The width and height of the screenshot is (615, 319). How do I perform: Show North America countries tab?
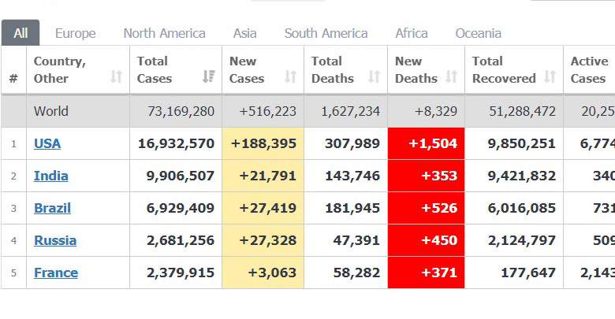click(164, 33)
